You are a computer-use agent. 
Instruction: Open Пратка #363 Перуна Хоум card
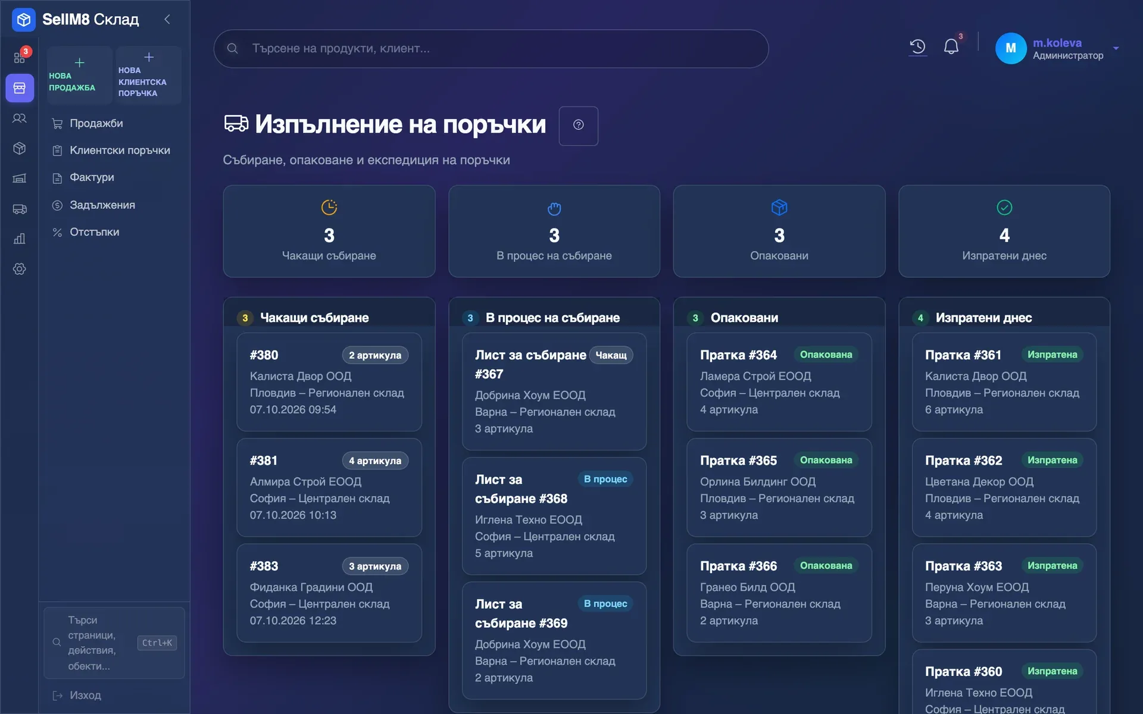1004,593
